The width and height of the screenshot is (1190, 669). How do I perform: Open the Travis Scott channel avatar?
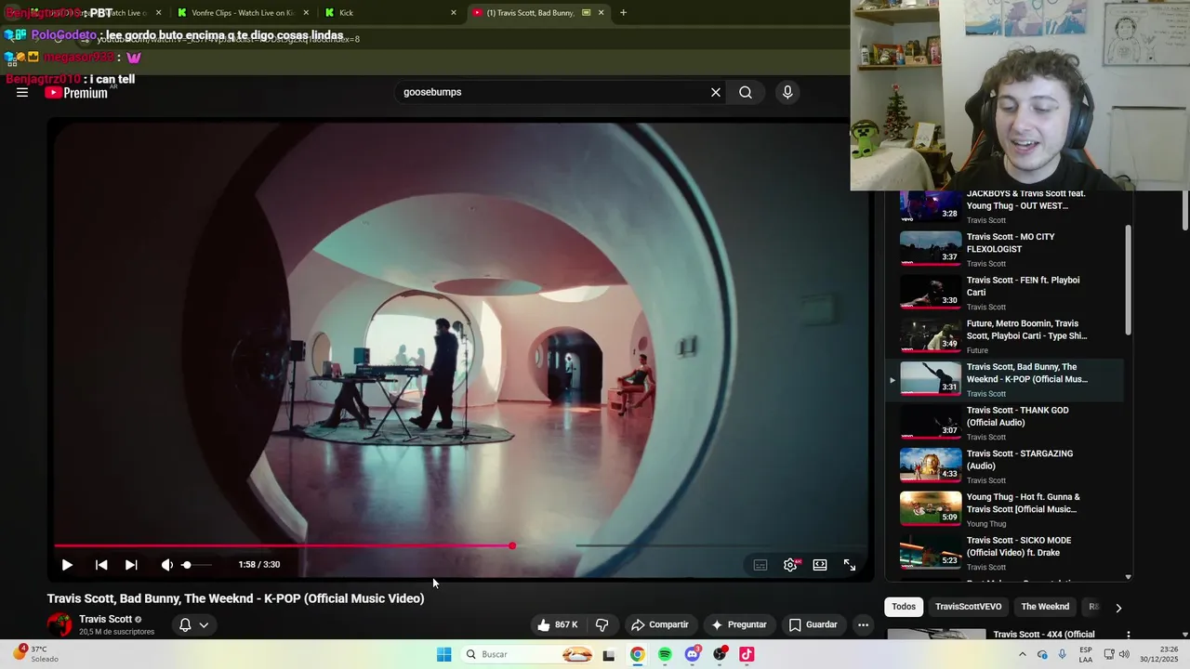(59, 624)
